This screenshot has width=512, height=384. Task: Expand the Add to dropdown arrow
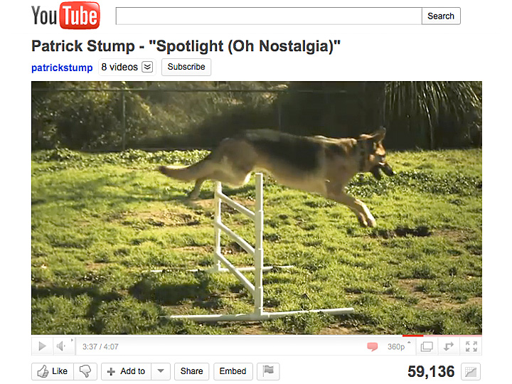pos(161,371)
